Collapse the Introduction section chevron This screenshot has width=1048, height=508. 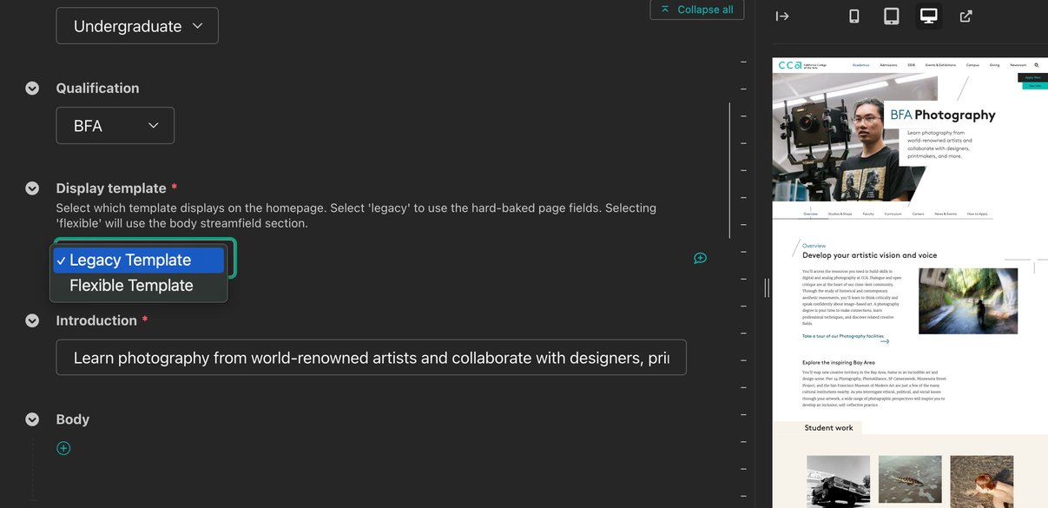click(32, 320)
